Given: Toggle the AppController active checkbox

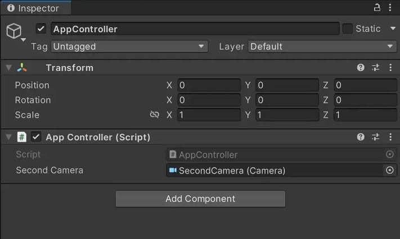Looking at the screenshot, I should [x=41, y=29].
